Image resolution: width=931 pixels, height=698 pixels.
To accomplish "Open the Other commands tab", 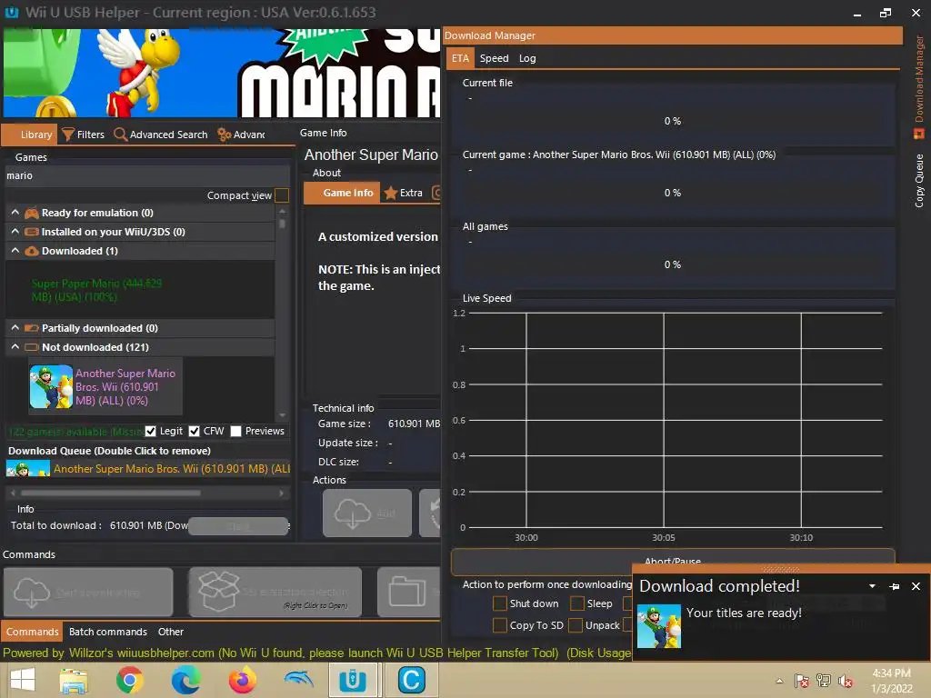I will tap(170, 632).
